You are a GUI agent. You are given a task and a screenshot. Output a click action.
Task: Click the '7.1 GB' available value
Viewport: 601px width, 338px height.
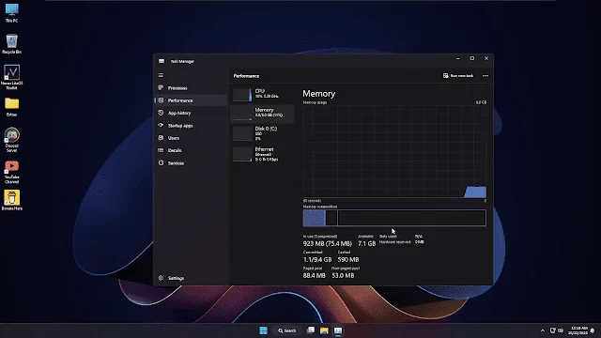click(367, 244)
